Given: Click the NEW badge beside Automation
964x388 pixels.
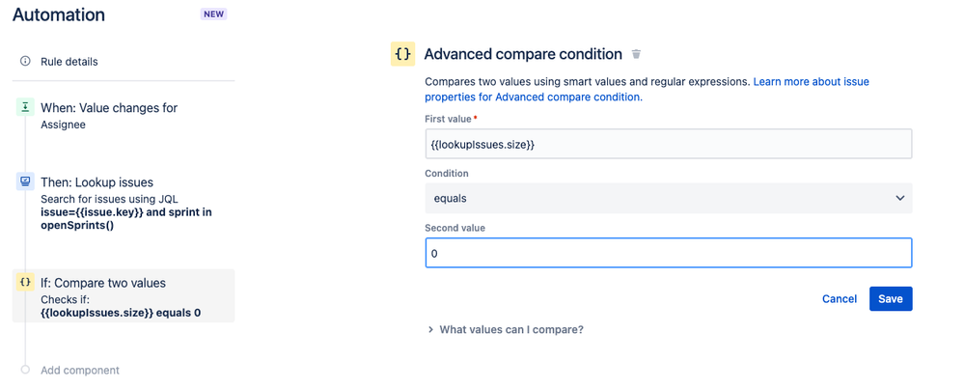Looking at the screenshot, I should coord(213,14).
